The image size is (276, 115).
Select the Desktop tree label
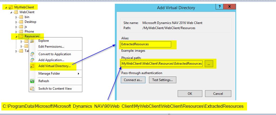tap(30, 22)
